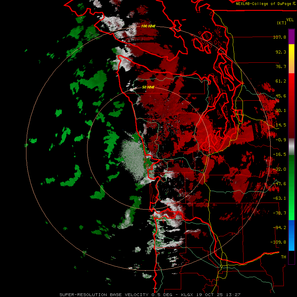Click the 92.3 velocity scale value
The image size is (297, 297).
(281, 52)
